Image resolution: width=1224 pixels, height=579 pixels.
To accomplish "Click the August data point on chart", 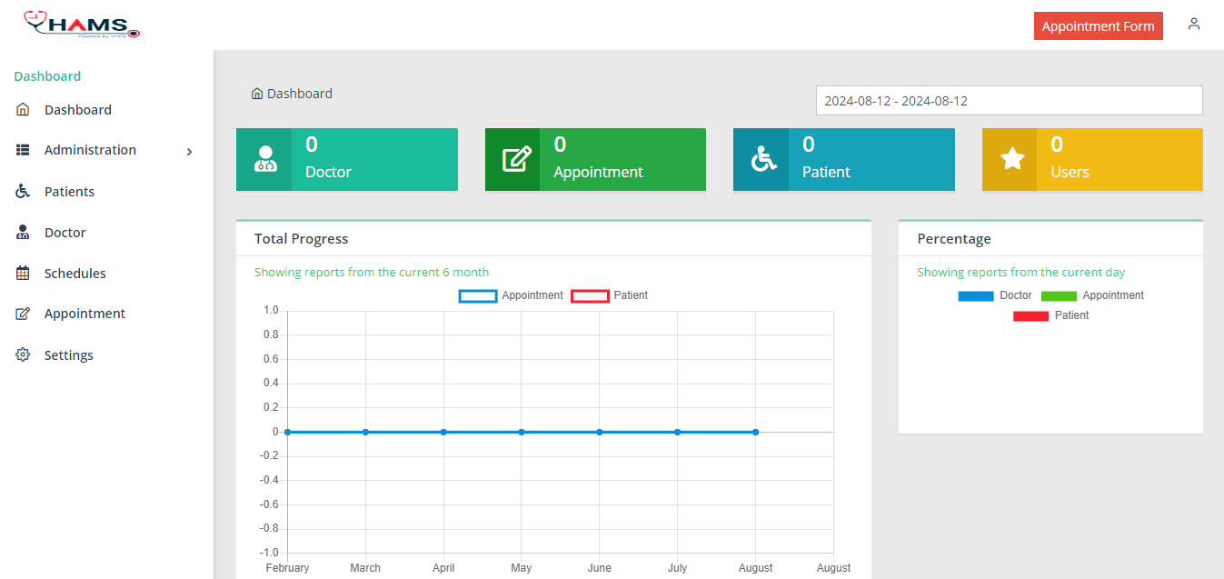I will click(x=755, y=432).
